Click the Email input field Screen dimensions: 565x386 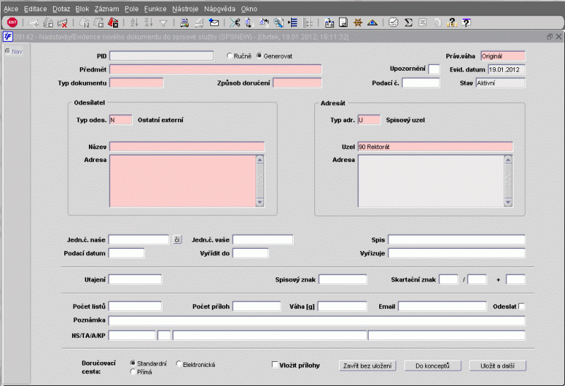443,306
